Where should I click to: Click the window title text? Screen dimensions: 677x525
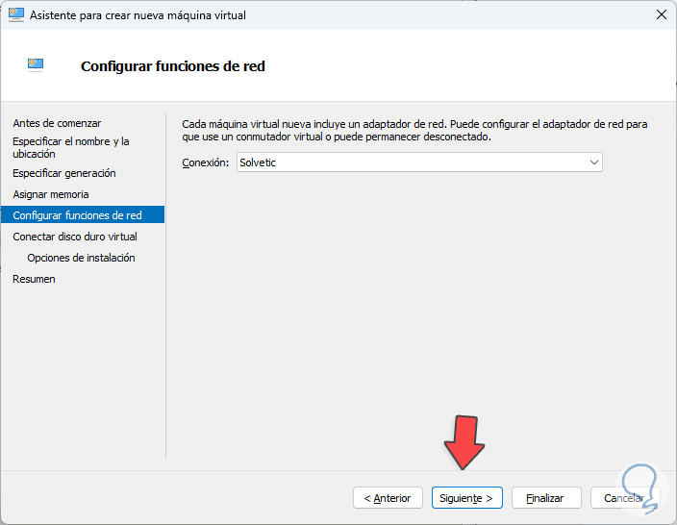pyautogui.click(x=139, y=14)
